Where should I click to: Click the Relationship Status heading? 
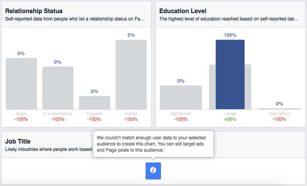point(34,11)
